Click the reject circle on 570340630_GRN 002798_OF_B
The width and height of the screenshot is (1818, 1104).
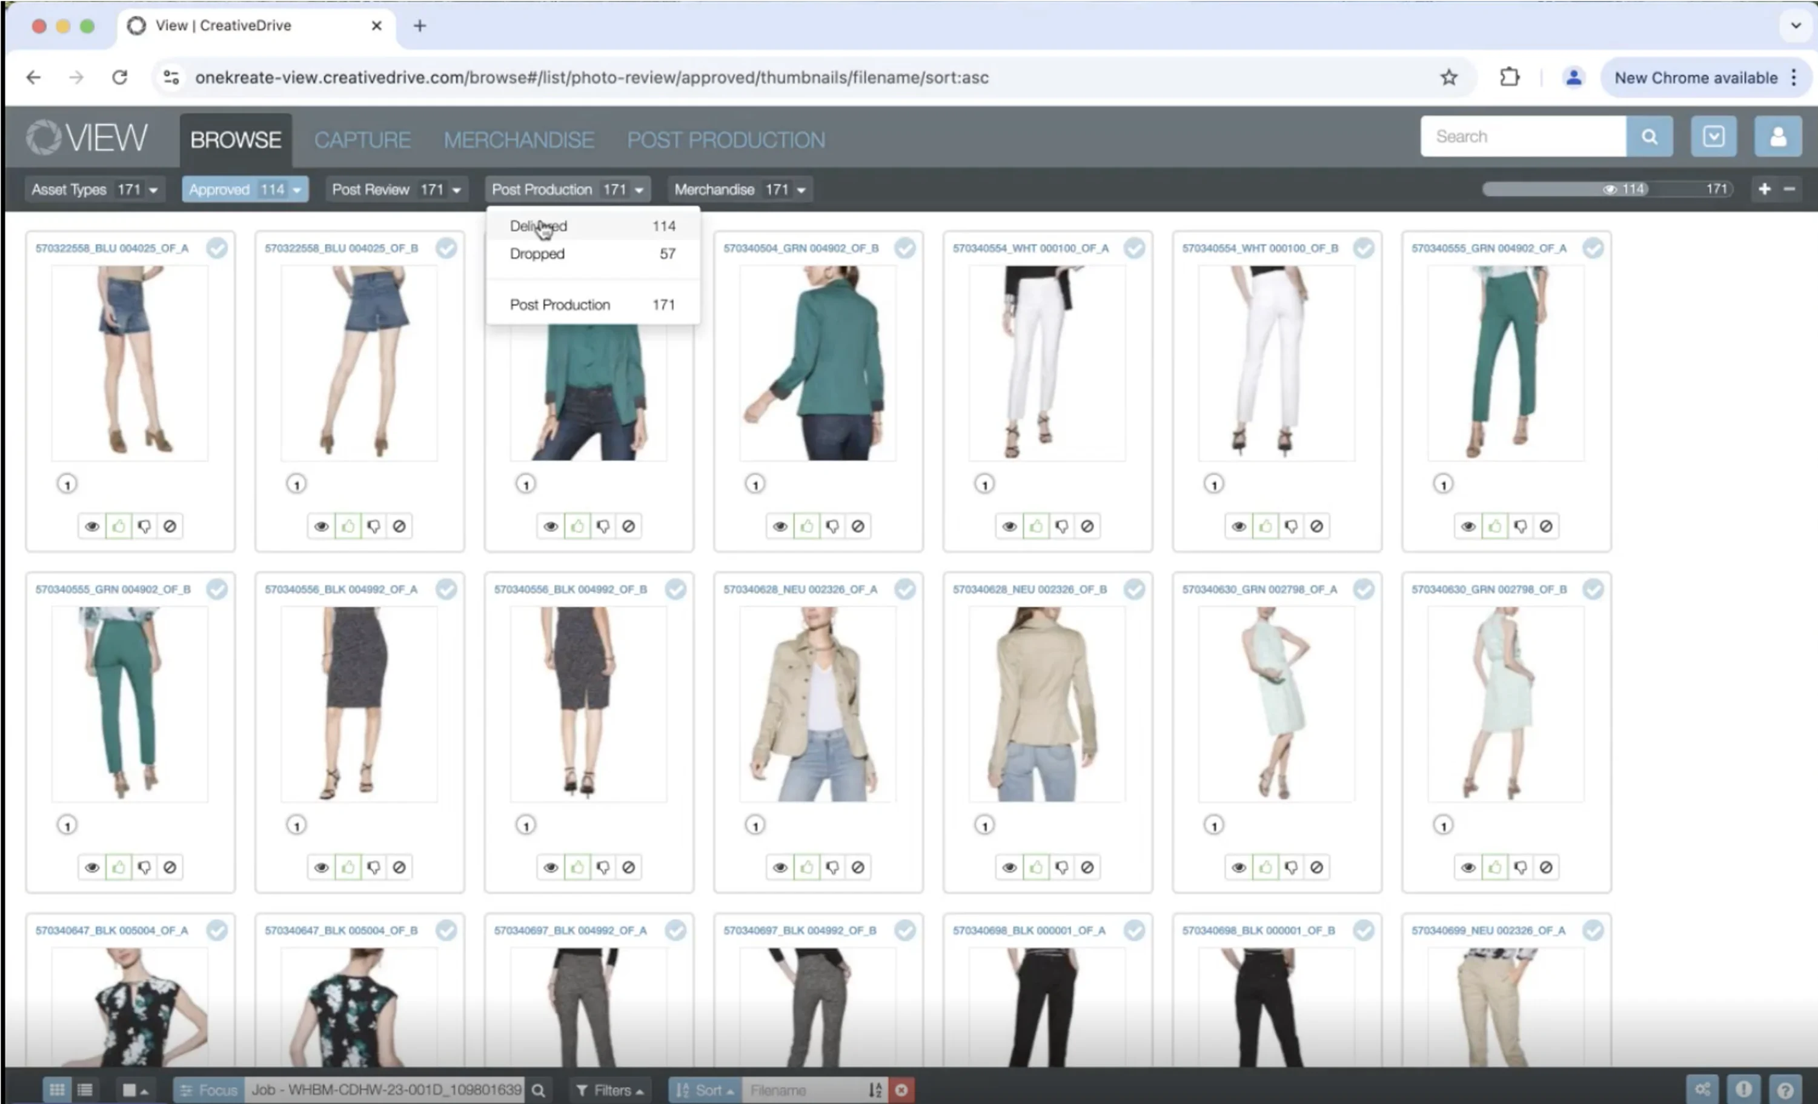click(x=1546, y=867)
